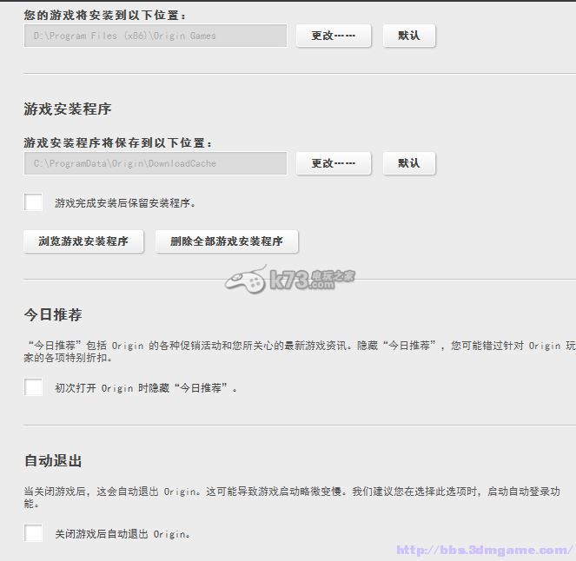Click 默认 button for game install location
576x561 pixels.
[409, 36]
